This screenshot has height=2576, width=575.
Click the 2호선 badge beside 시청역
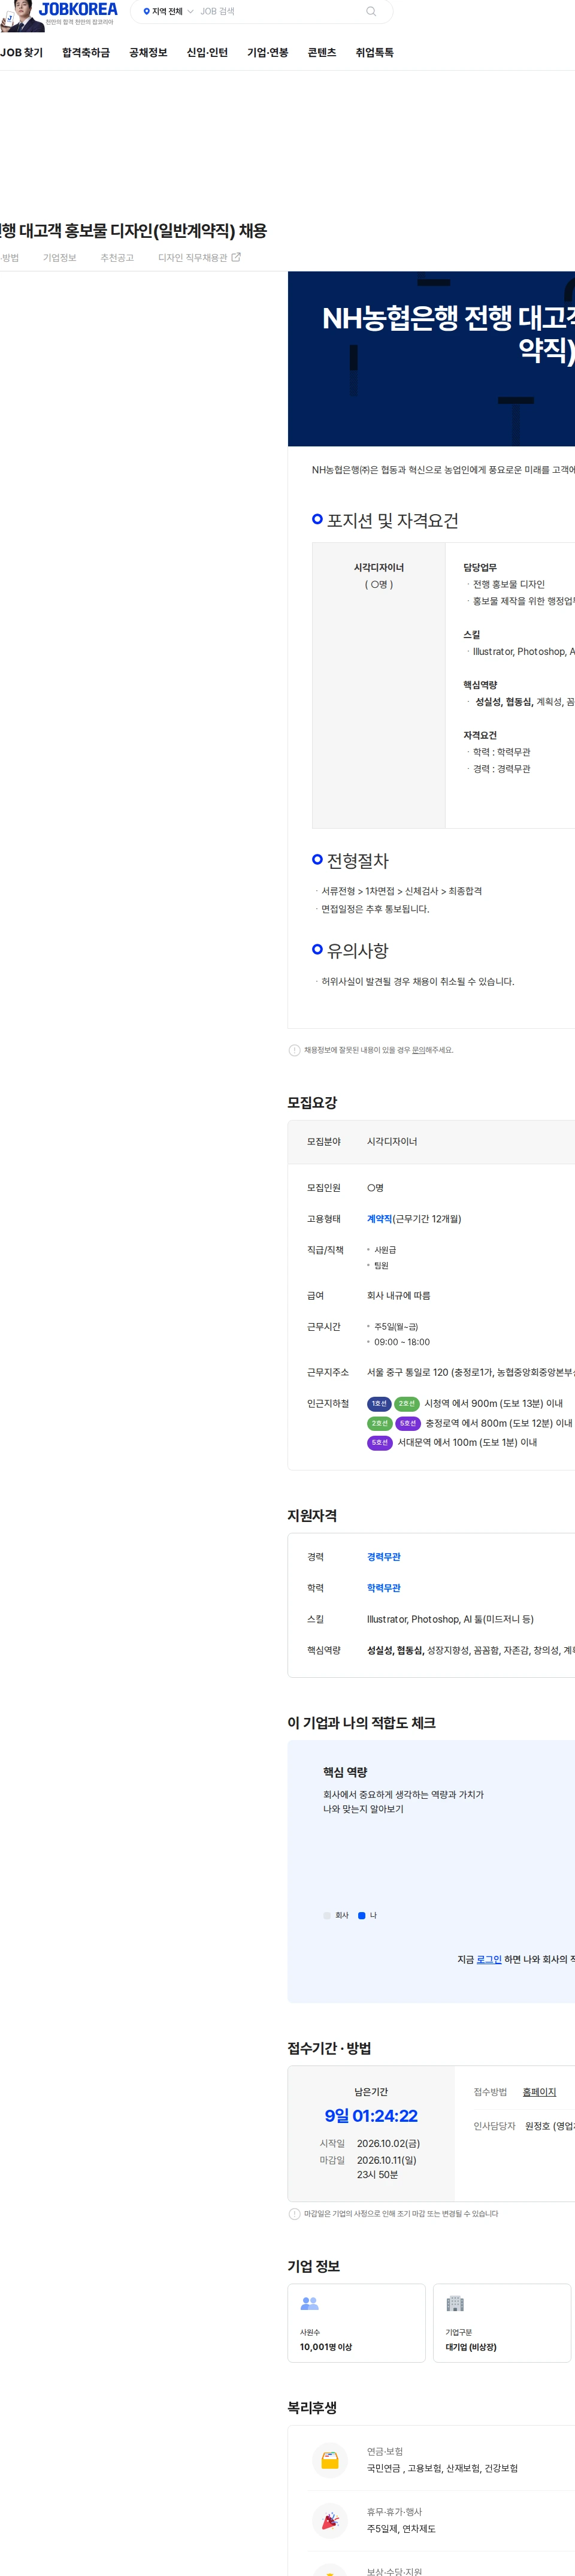(406, 1403)
